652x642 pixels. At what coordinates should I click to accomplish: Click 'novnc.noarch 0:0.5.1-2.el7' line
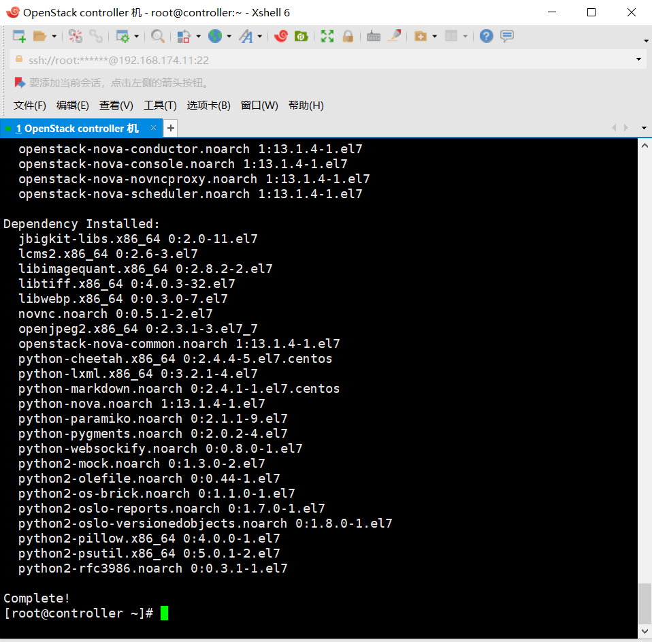click(x=116, y=314)
